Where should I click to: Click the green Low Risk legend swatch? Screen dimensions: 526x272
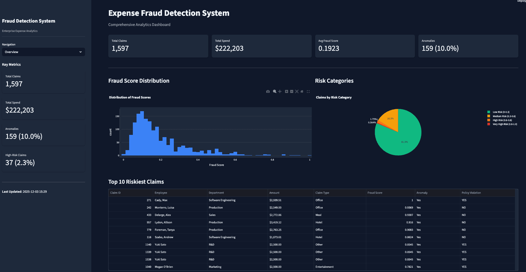pos(489,112)
